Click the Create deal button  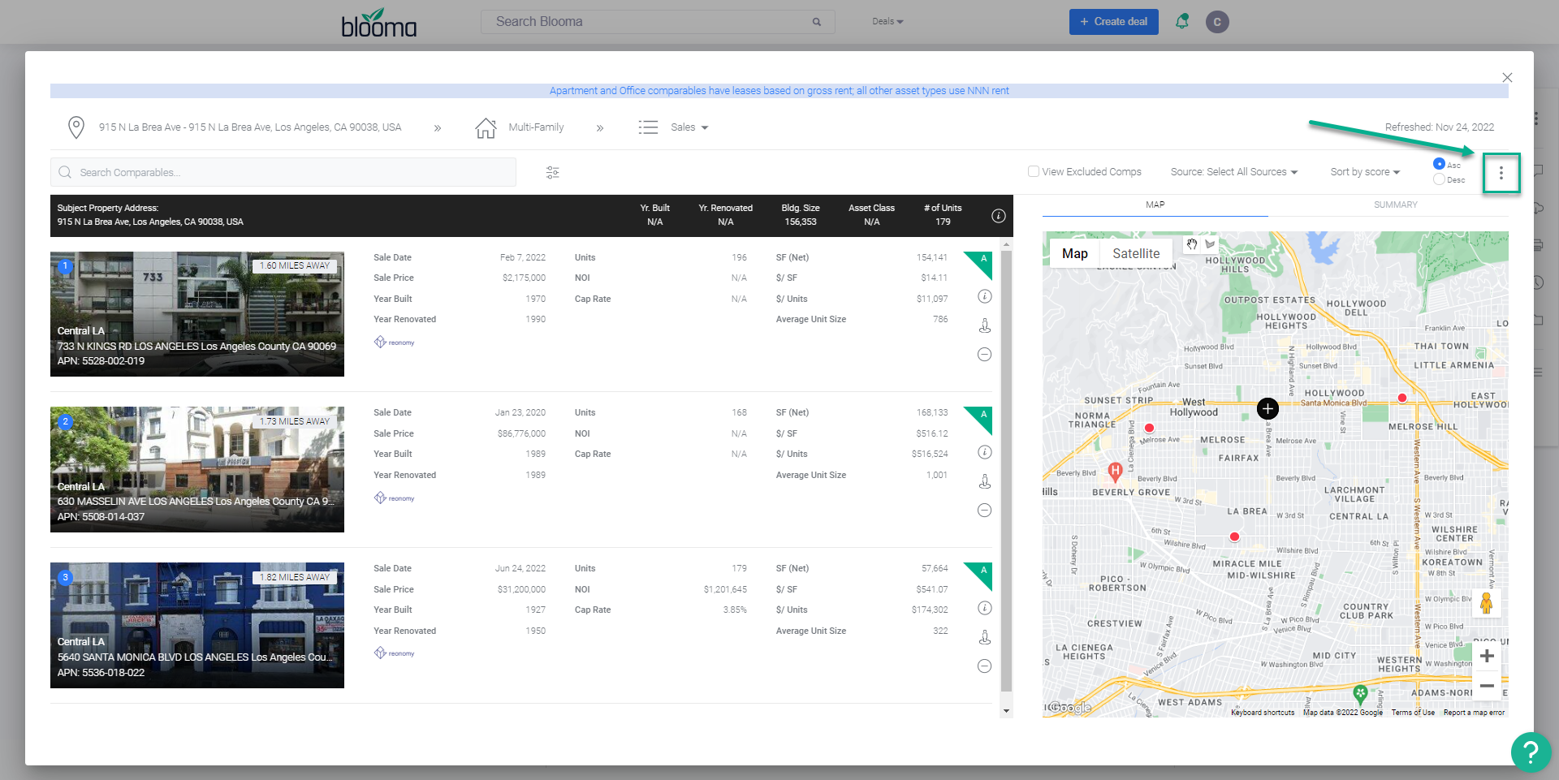point(1113,22)
